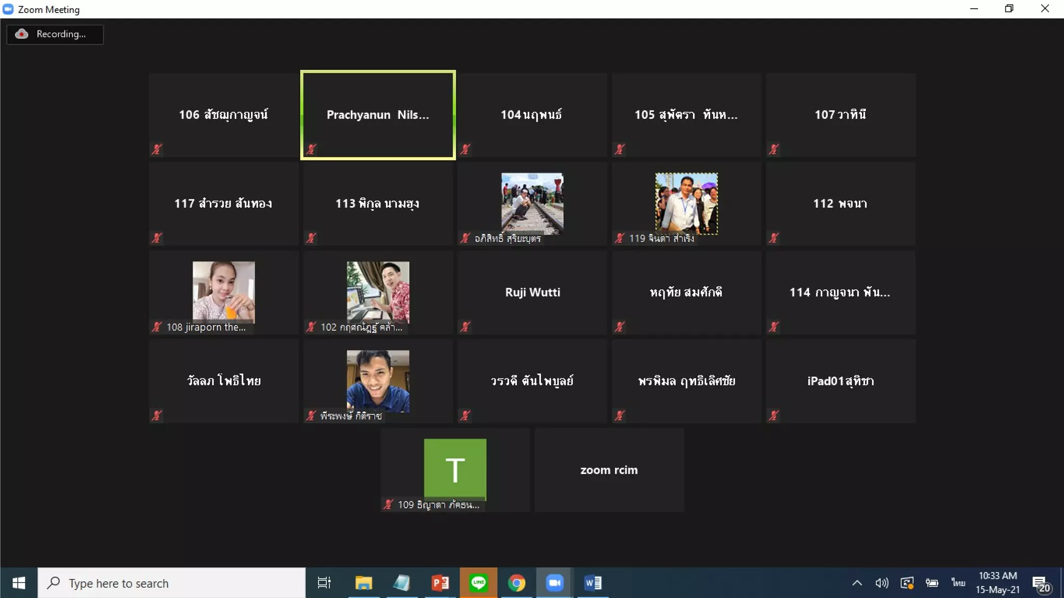This screenshot has width=1064, height=598.
Task: Open File Explorer from taskbar
Action: [x=364, y=583]
